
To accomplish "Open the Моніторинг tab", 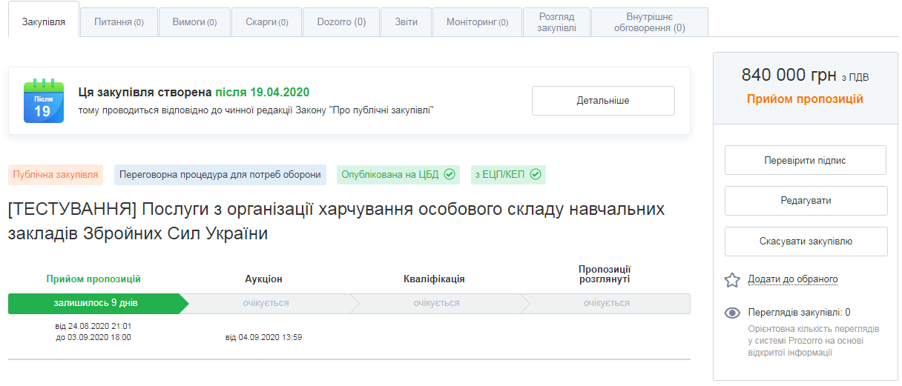I will (x=477, y=22).
